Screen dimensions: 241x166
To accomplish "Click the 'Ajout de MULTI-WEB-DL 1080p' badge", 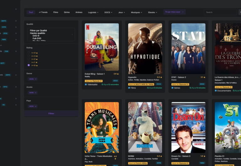I will coord(141,84).
